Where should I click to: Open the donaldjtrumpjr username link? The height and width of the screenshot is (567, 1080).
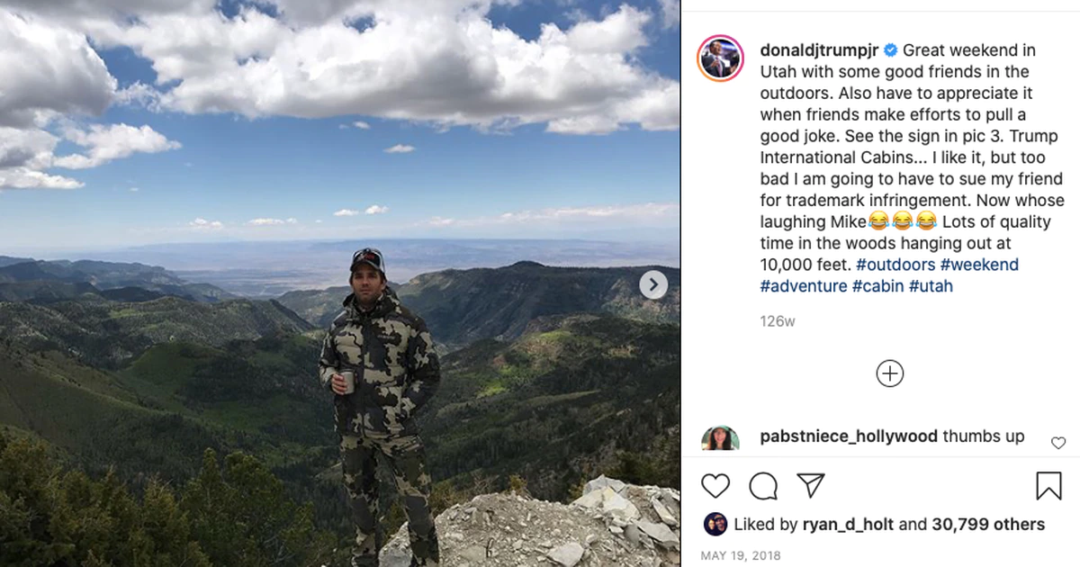[819, 50]
